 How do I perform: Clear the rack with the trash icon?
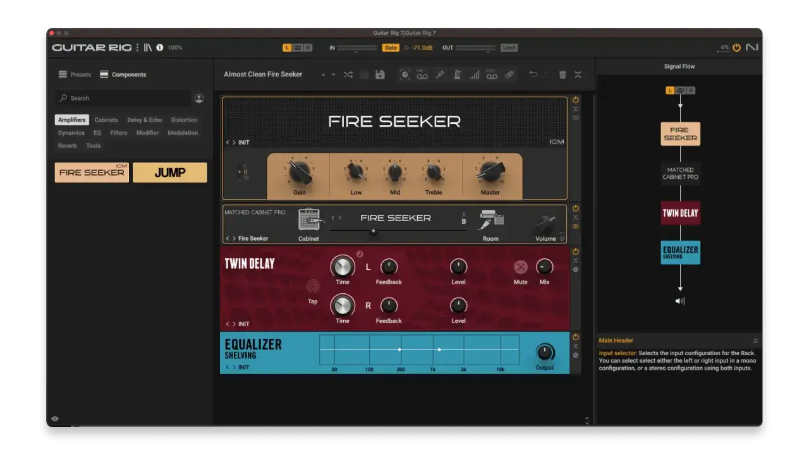(563, 75)
